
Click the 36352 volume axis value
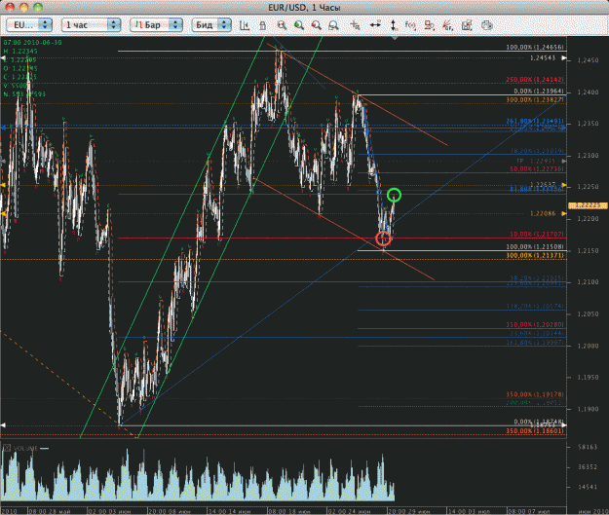(588, 467)
